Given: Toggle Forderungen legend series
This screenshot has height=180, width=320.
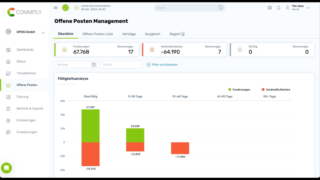Looking at the screenshot, I should coord(239,89).
